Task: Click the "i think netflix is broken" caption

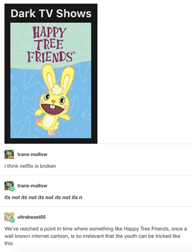Action: (x=30, y=166)
